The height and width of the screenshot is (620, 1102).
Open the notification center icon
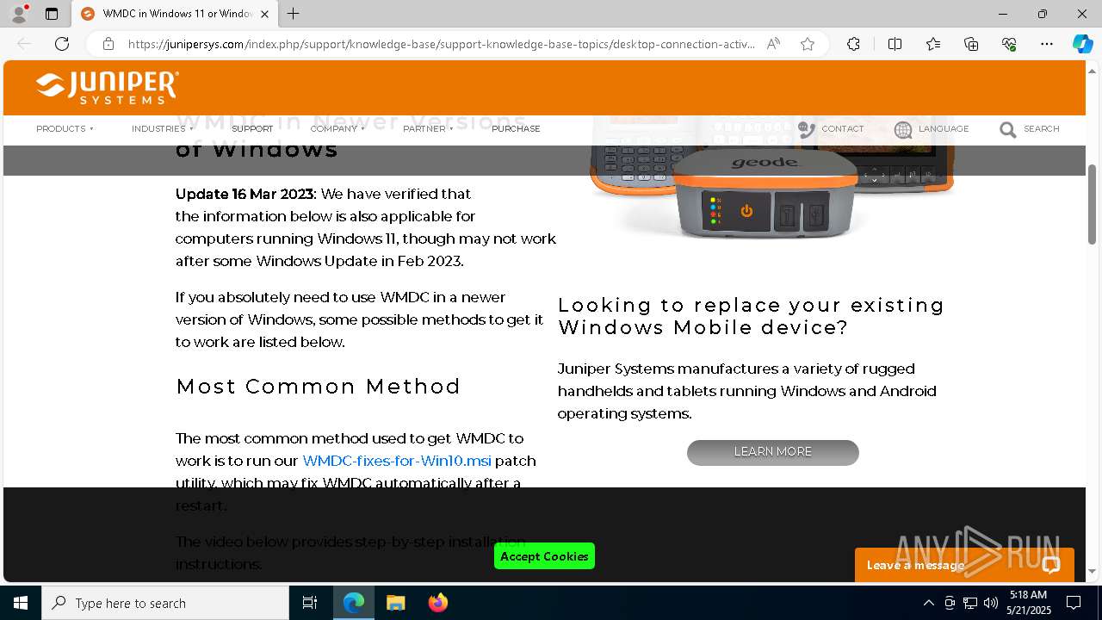[1074, 603]
